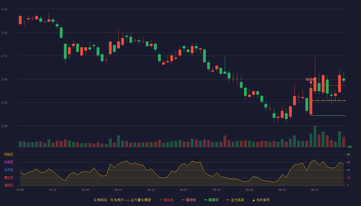Click the red arrow under 假龙吟 marker
361x206 pixels.
(x=311, y=82)
